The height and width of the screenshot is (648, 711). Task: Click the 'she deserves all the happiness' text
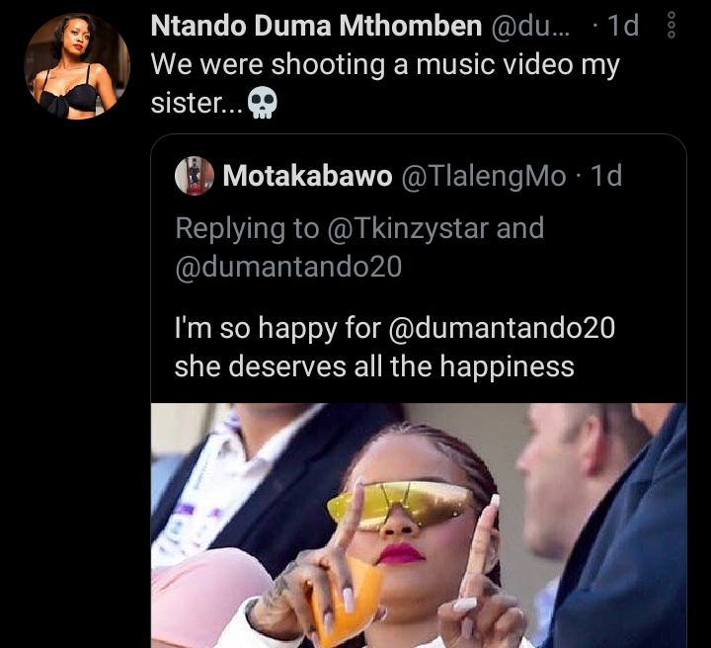pos(373,366)
